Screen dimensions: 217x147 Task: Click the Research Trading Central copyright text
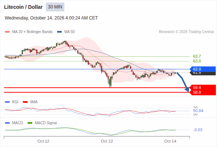pyautogui.click(x=186, y=32)
